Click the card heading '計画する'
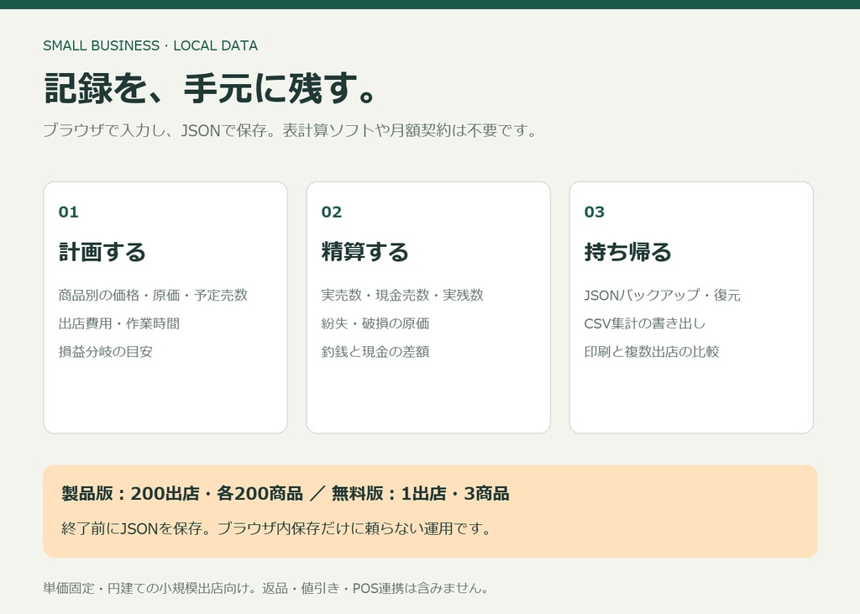 [102, 252]
